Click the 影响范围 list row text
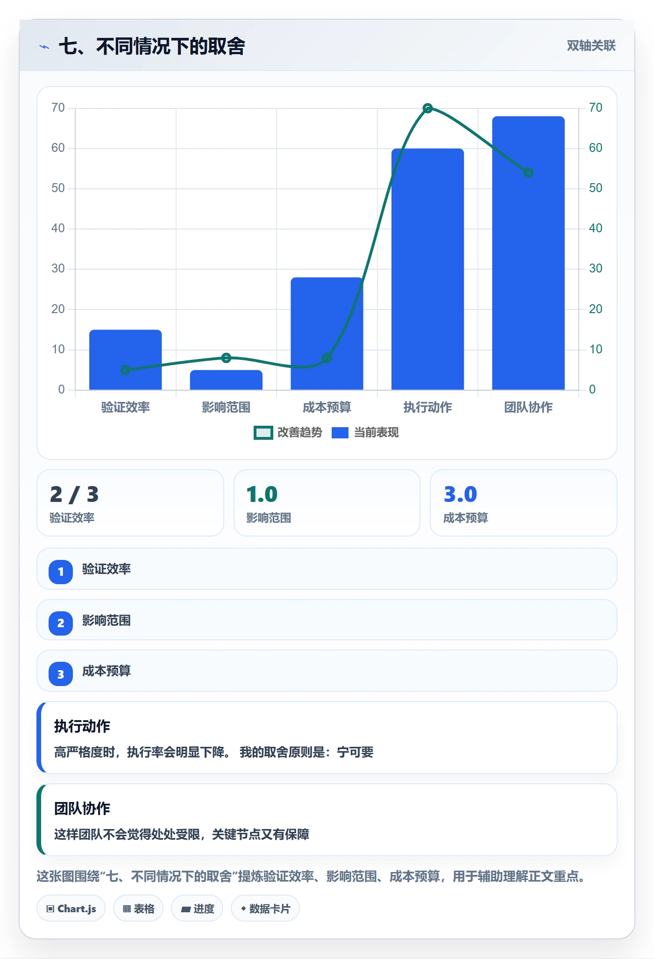Screen dimensions: 654x959 click(107, 621)
